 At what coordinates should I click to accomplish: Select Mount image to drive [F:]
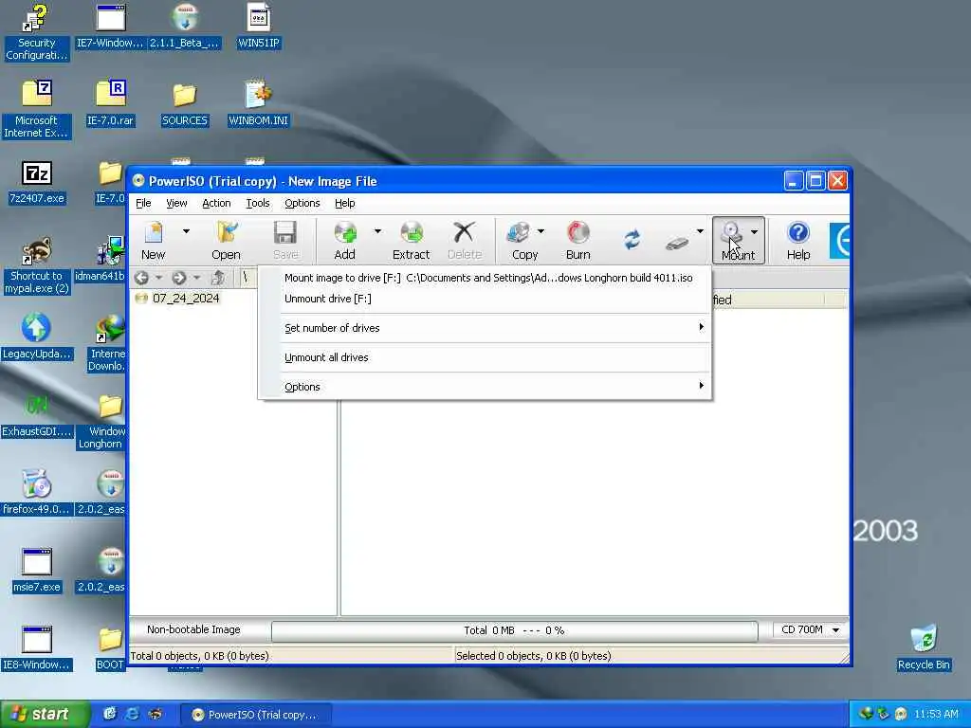pyautogui.click(x=485, y=278)
